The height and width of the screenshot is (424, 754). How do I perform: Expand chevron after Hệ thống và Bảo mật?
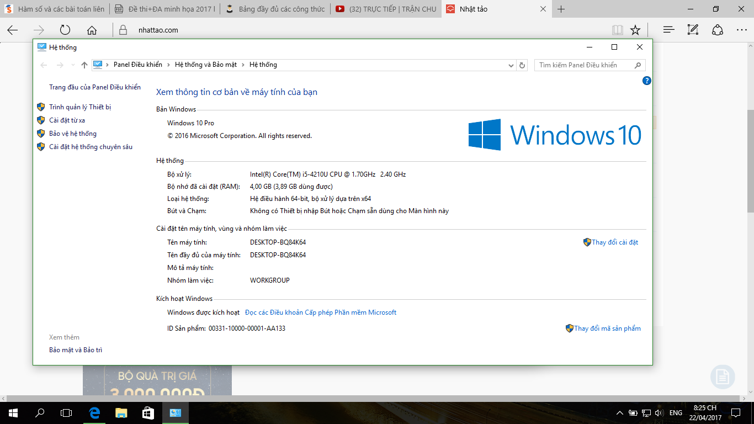point(243,65)
